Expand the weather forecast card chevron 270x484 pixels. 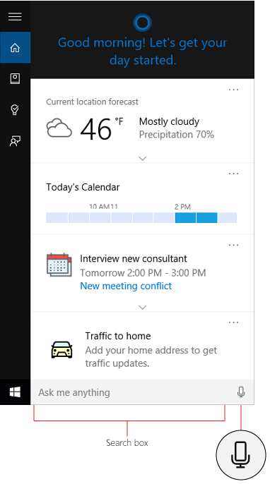tap(142, 158)
